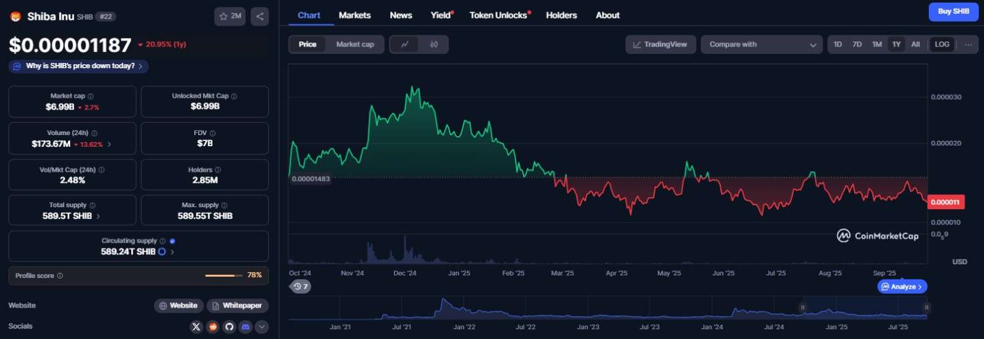Click the Analyze button
The image size is (984, 339).
pos(902,287)
